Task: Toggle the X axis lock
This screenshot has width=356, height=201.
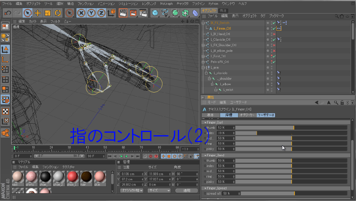Action: [x=81, y=13]
